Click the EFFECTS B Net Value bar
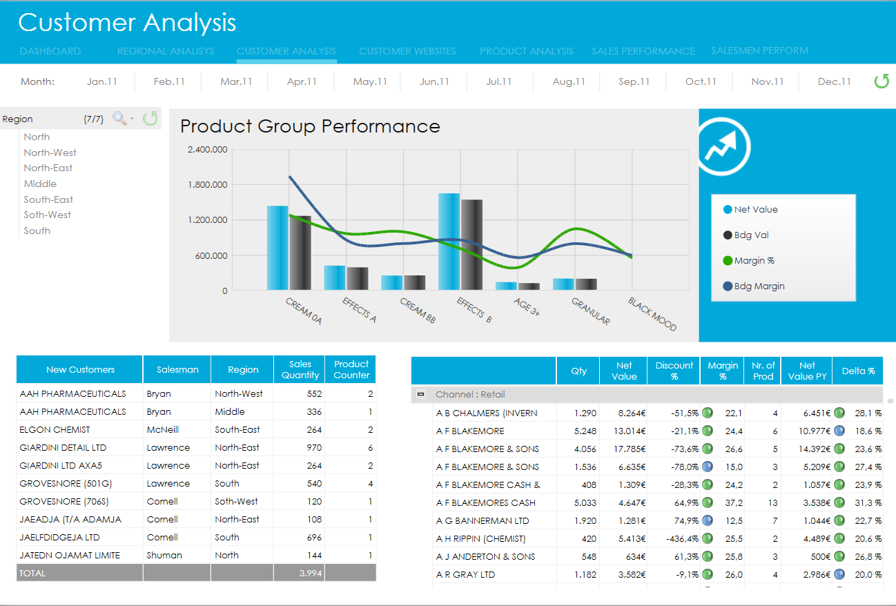Viewport: 896px width, 606px height. pos(449,242)
